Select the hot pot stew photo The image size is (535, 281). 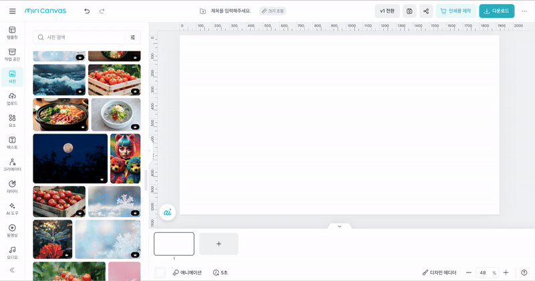(61, 115)
